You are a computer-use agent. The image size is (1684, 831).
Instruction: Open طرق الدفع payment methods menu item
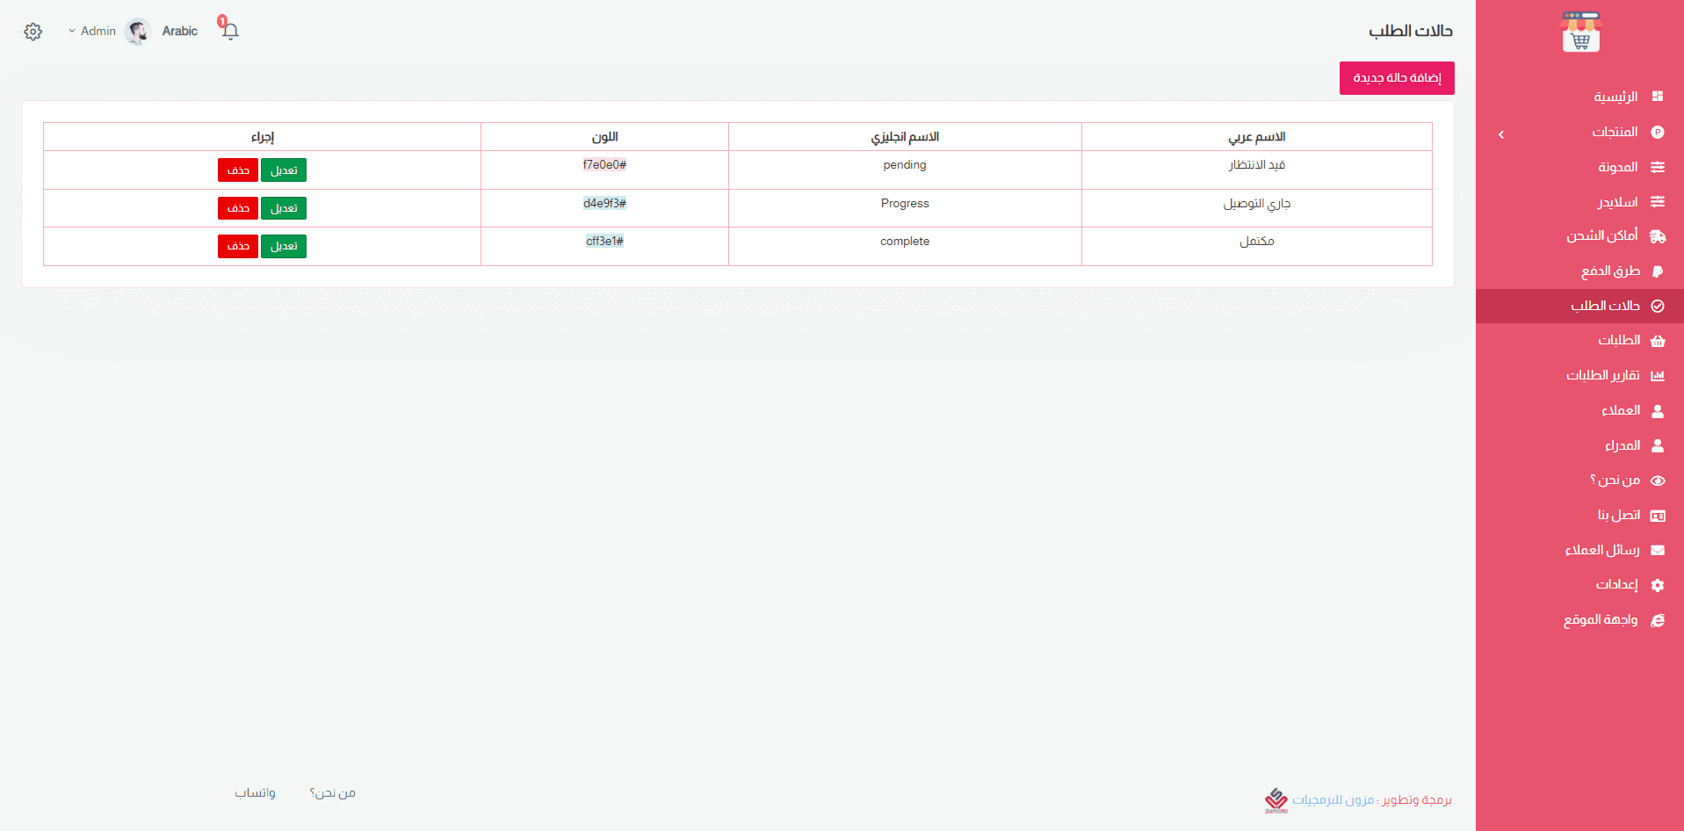(x=1610, y=271)
